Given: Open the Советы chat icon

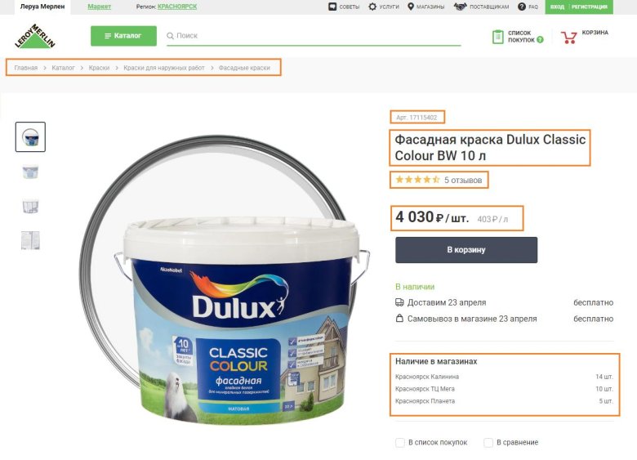Looking at the screenshot, I should point(332,7).
